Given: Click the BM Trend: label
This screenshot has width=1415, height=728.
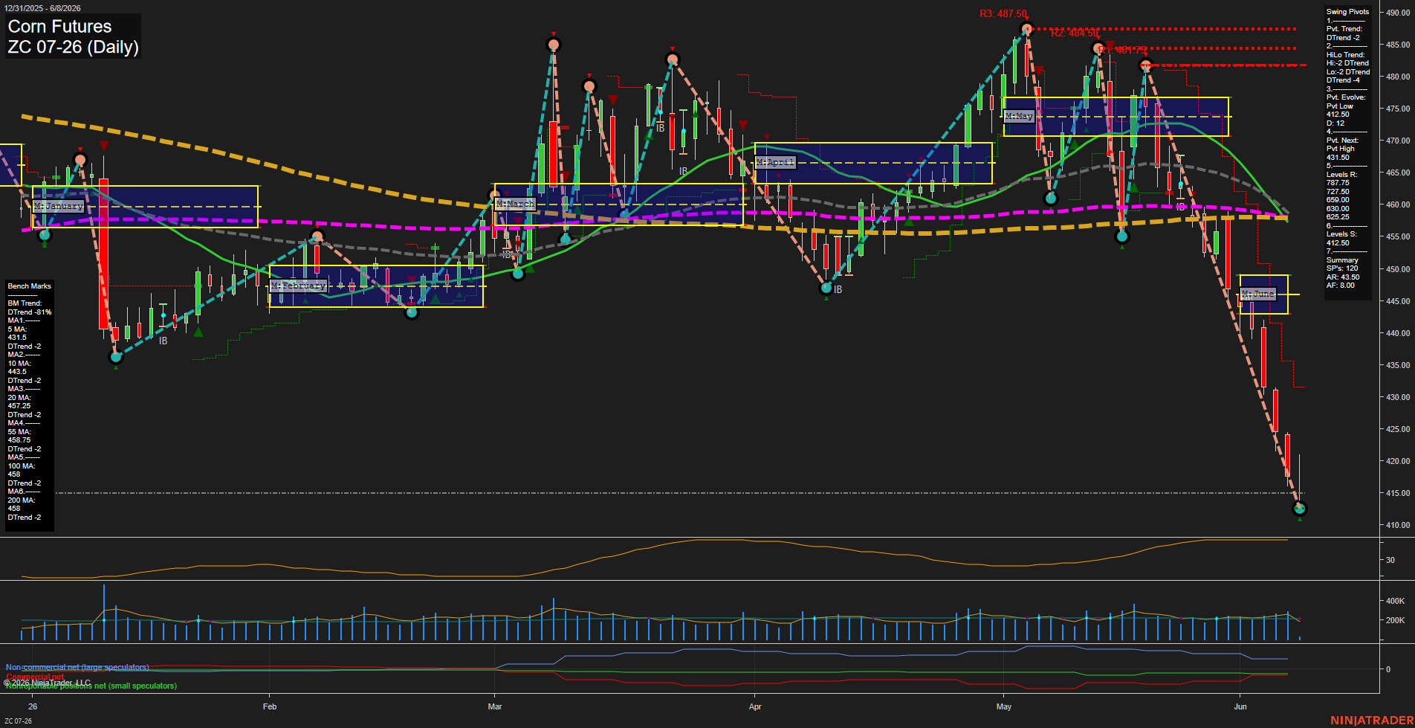Looking at the screenshot, I should point(25,303).
